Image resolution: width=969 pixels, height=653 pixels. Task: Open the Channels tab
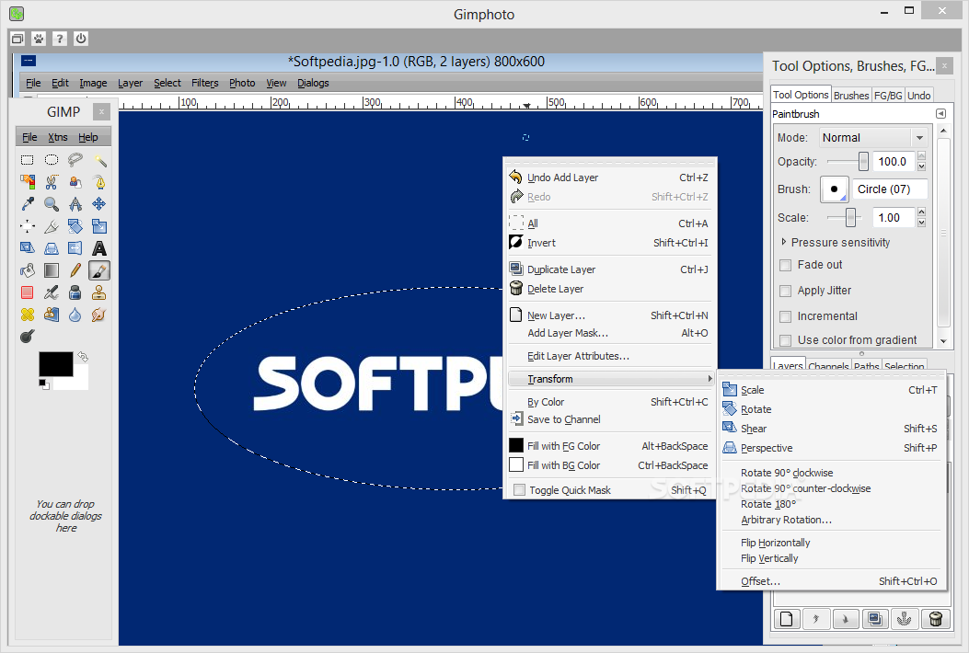click(x=828, y=366)
